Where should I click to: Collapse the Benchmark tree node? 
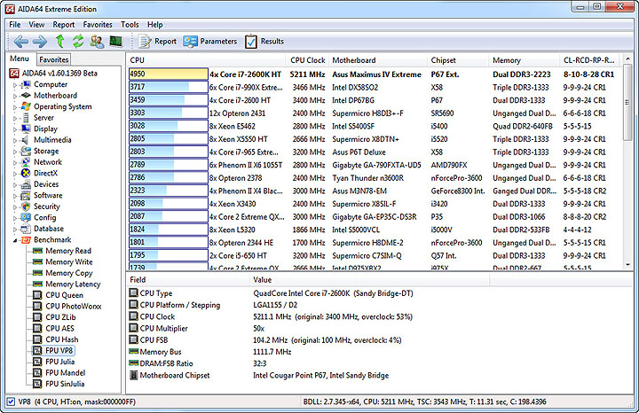pyautogui.click(x=15, y=240)
